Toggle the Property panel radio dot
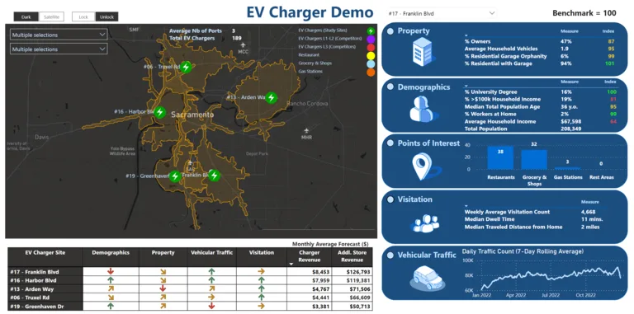This screenshot has width=634, height=314. [390, 31]
